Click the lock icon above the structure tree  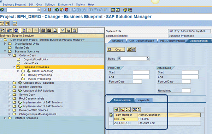(74, 30)
